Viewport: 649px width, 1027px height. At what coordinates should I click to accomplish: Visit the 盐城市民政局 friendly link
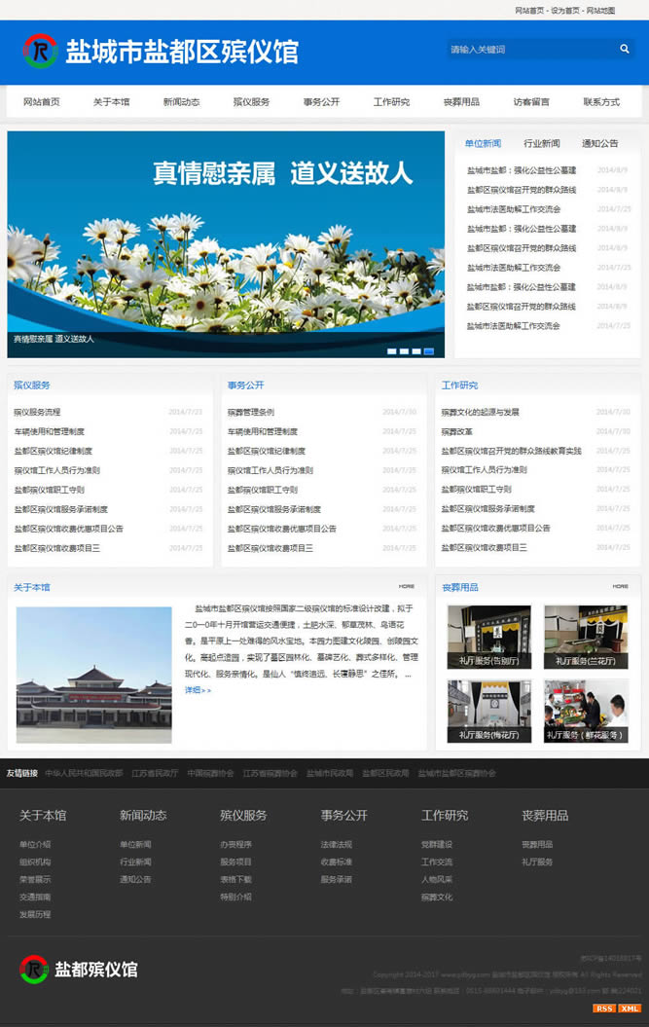(x=330, y=773)
